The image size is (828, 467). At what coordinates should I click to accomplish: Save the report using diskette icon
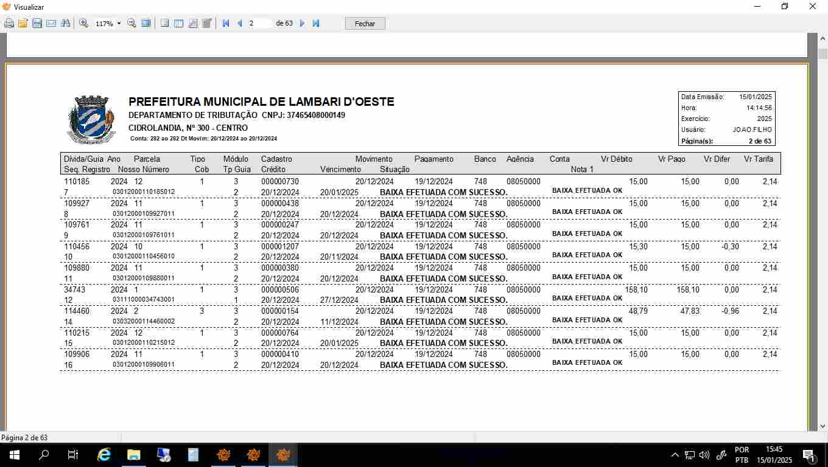pos(37,23)
